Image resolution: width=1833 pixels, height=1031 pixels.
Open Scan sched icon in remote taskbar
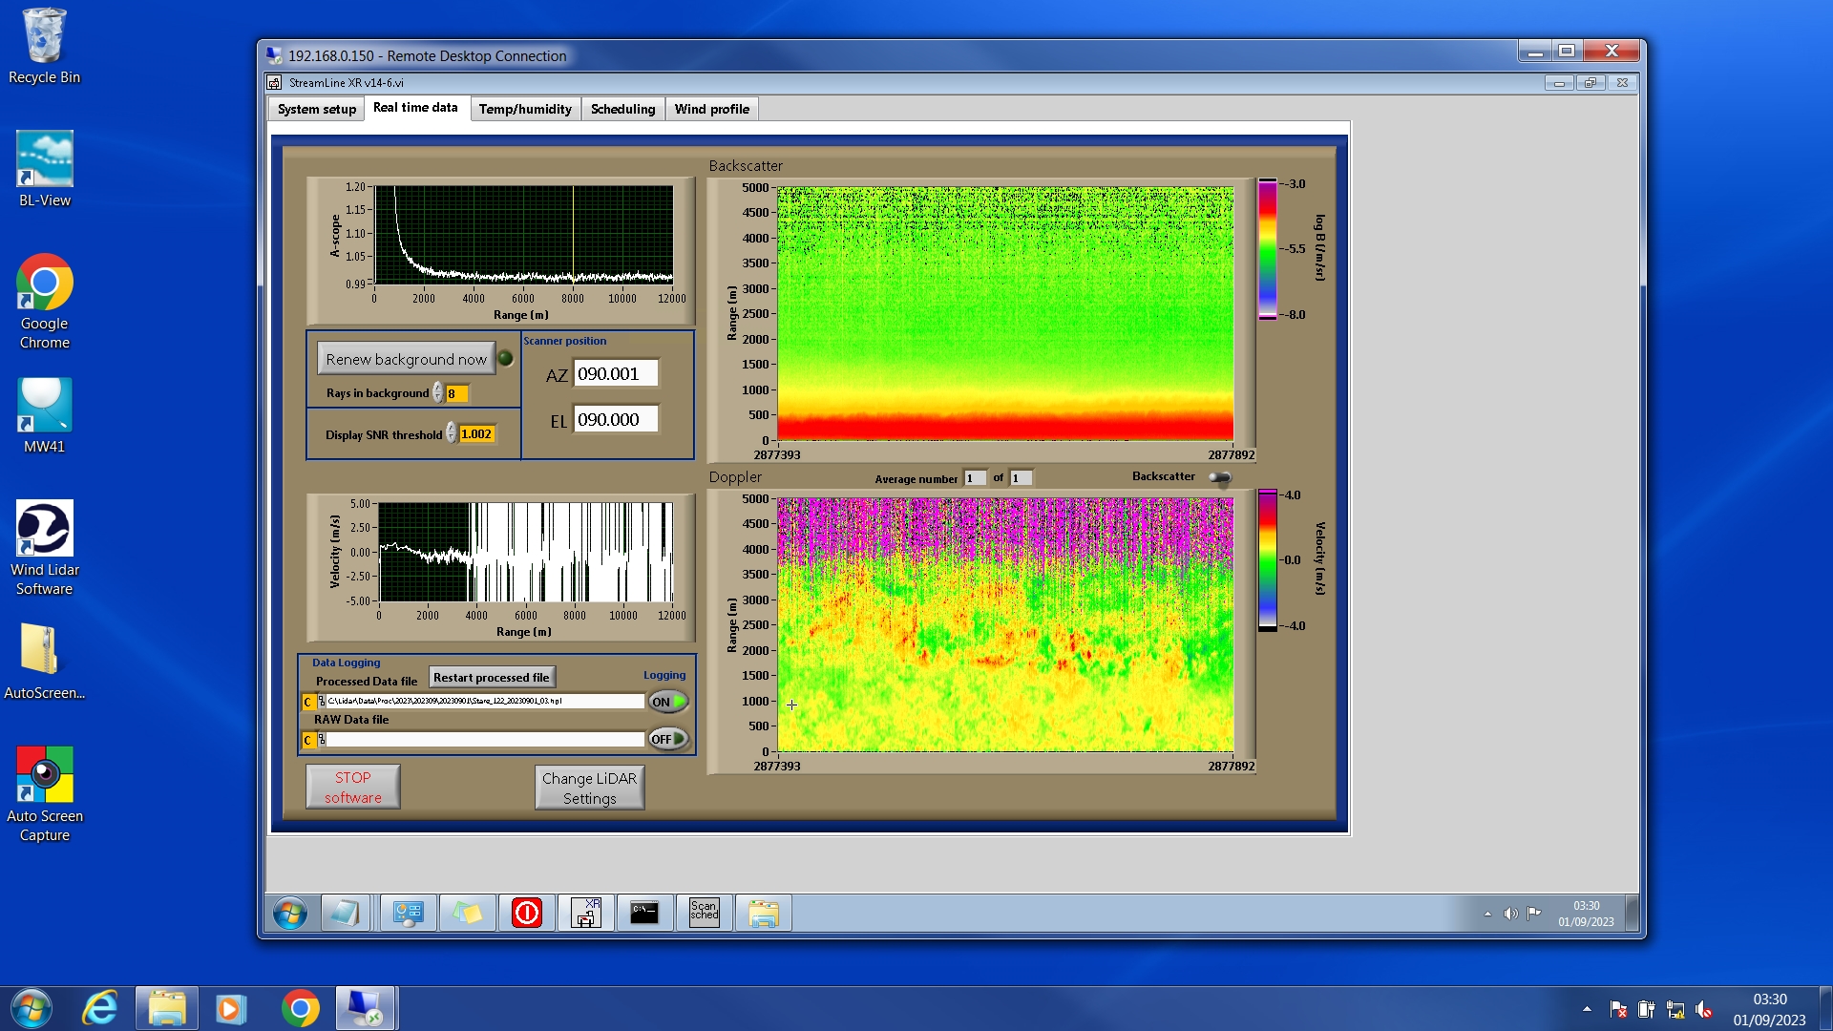704,913
